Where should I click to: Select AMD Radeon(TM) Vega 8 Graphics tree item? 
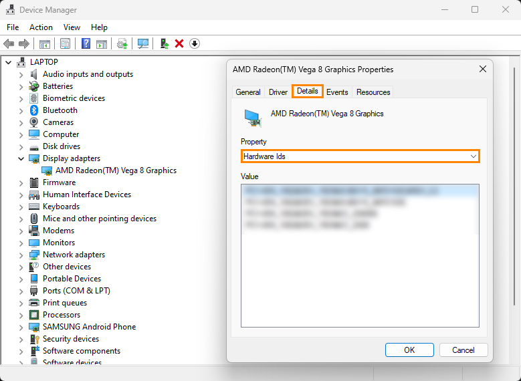click(x=116, y=170)
